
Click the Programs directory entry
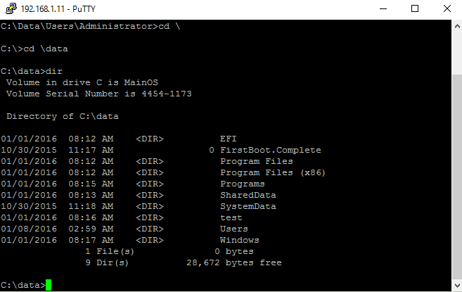(x=243, y=184)
